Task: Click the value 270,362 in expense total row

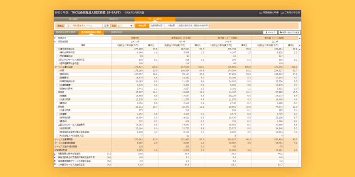Action: click(139, 139)
